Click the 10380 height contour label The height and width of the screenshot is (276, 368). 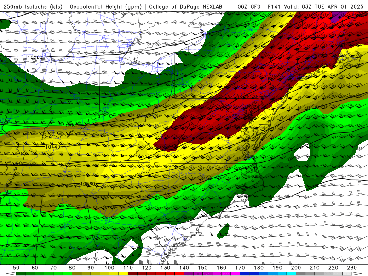click(70, 126)
